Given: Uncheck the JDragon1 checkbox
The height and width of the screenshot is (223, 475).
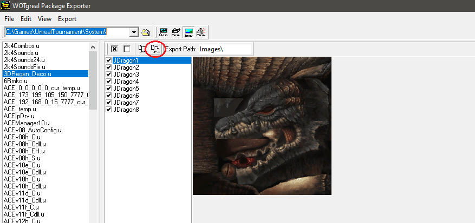Looking at the screenshot, I should pos(109,60).
